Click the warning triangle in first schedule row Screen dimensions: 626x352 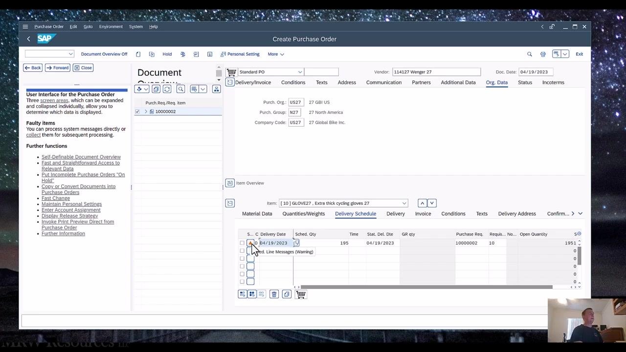tap(250, 243)
